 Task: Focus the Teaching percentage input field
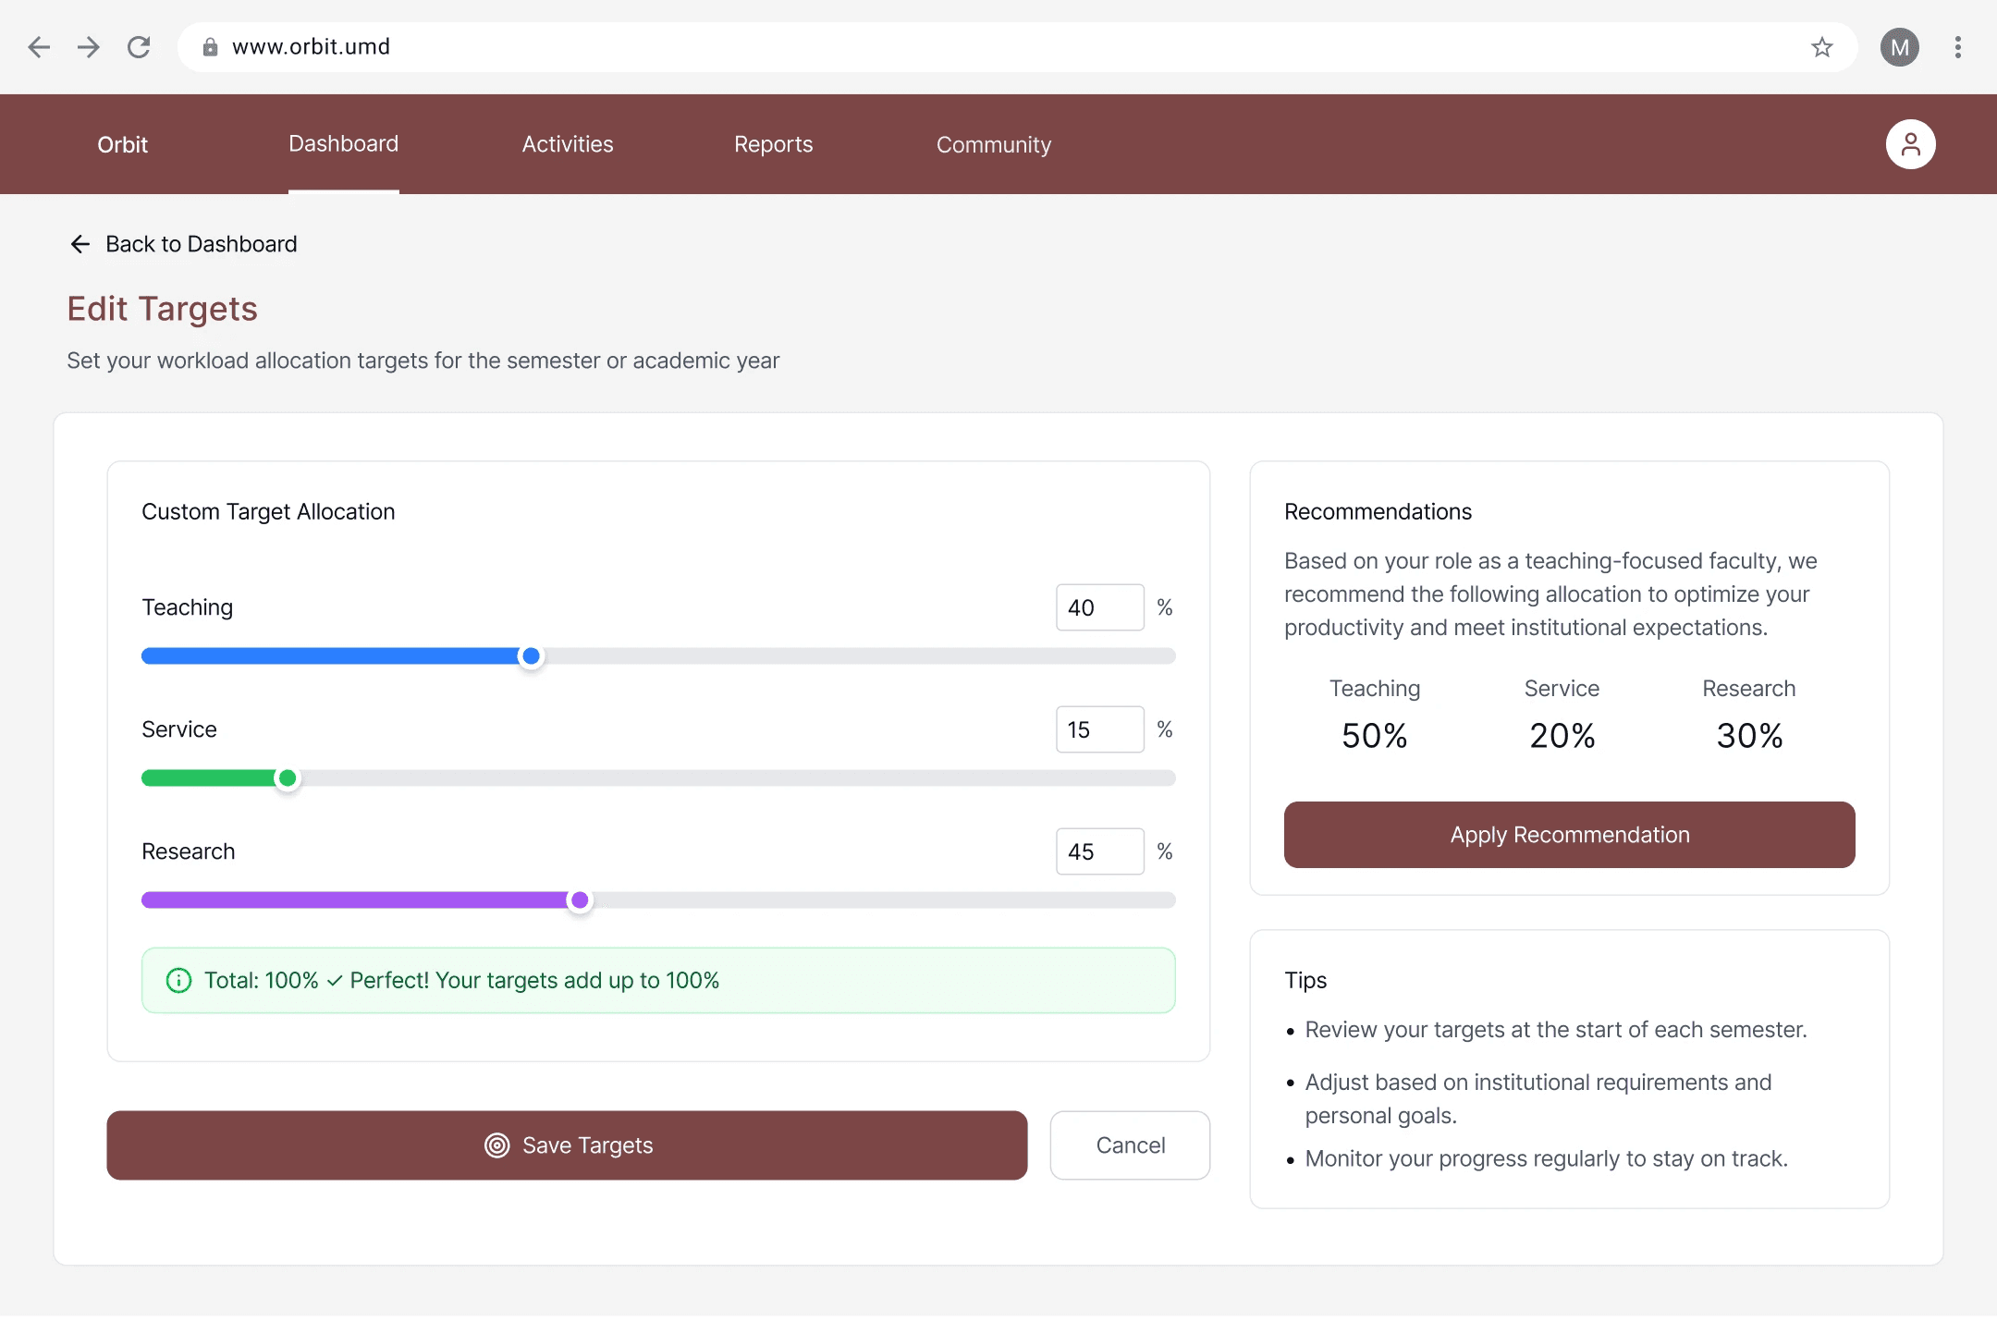1099,607
